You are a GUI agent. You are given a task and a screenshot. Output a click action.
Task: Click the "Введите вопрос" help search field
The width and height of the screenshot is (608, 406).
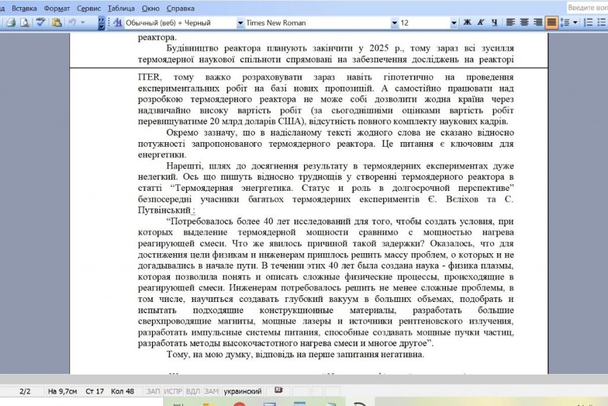[587, 8]
